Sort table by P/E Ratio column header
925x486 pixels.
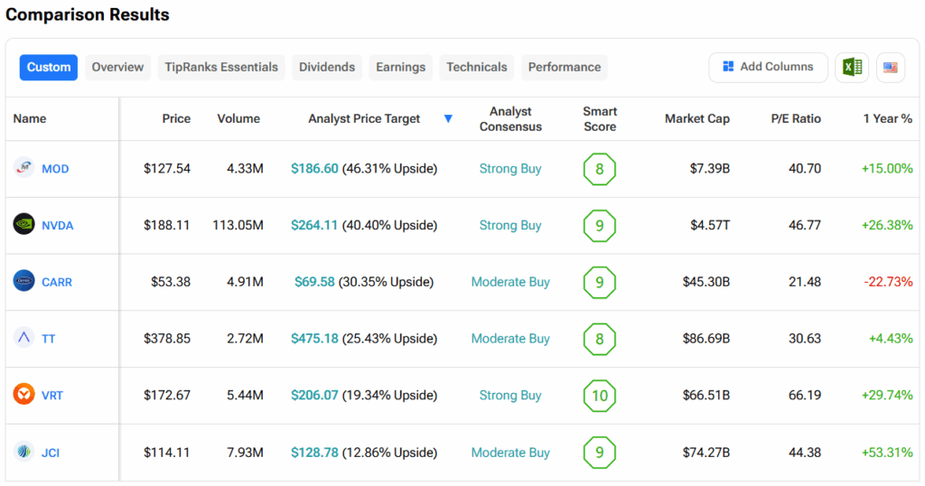(796, 119)
